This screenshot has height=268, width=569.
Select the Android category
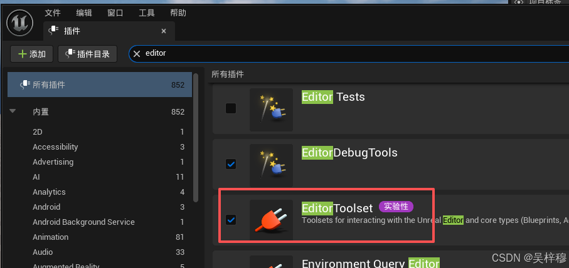point(100,207)
